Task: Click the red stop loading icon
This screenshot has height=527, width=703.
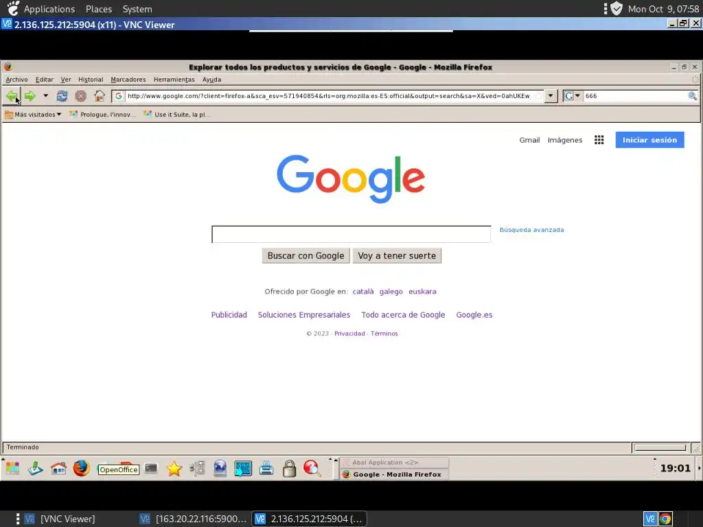Action: pyautogui.click(x=81, y=96)
